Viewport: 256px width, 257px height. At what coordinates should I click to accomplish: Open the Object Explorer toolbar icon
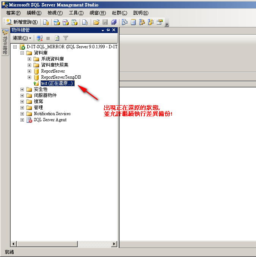click(x=142, y=22)
